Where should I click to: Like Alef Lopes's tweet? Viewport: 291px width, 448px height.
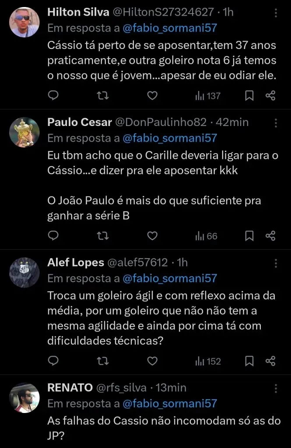[x=152, y=361]
